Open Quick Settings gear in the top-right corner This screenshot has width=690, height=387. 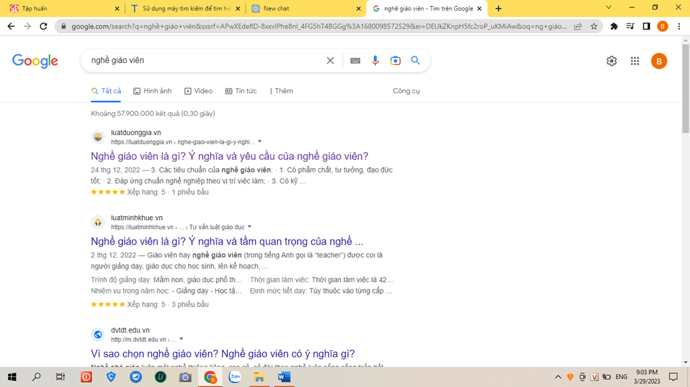tap(611, 60)
